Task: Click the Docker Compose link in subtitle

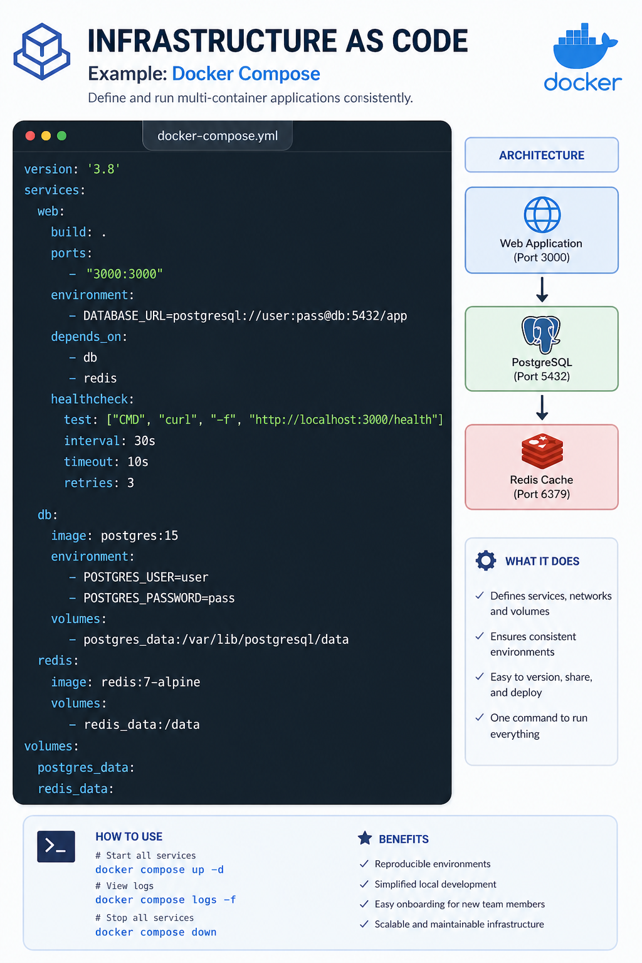Action: 246,74
